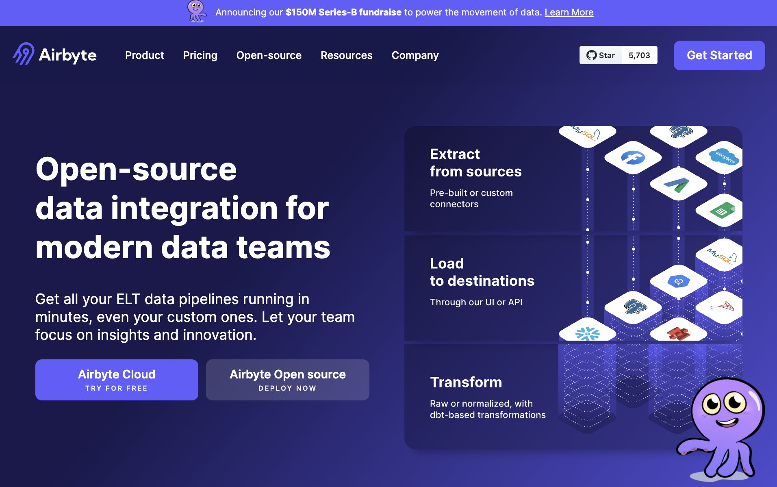Click the Google Ads source connector tile
The image size is (777, 487).
(678, 184)
